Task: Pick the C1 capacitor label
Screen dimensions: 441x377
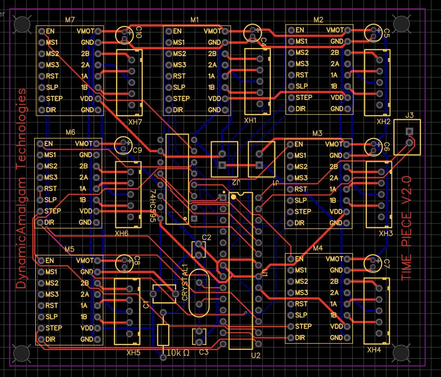Action: pos(146,304)
